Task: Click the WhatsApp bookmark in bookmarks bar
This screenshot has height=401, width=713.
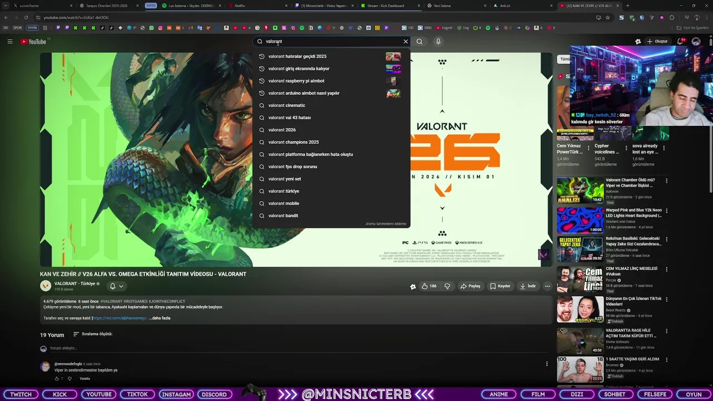Action: point(152,28)
